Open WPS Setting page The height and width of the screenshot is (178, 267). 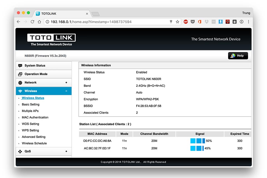[x=30, y=130]
